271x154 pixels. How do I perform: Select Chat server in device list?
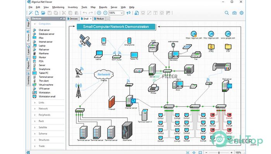[x=44, y=30]
